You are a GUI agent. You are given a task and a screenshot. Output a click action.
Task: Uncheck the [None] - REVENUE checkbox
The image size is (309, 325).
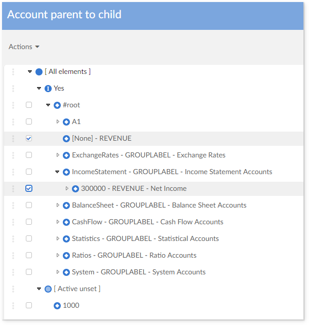pos(29,138)
